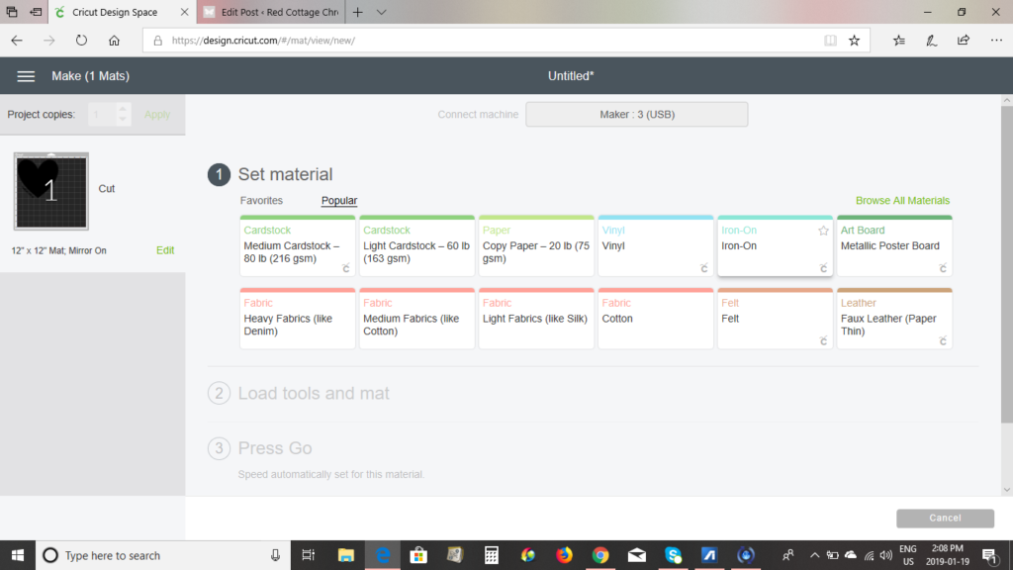This screenshot has width=1013, height=570.
Task: Open Calculator from taskbar
Action: point(491,555)
